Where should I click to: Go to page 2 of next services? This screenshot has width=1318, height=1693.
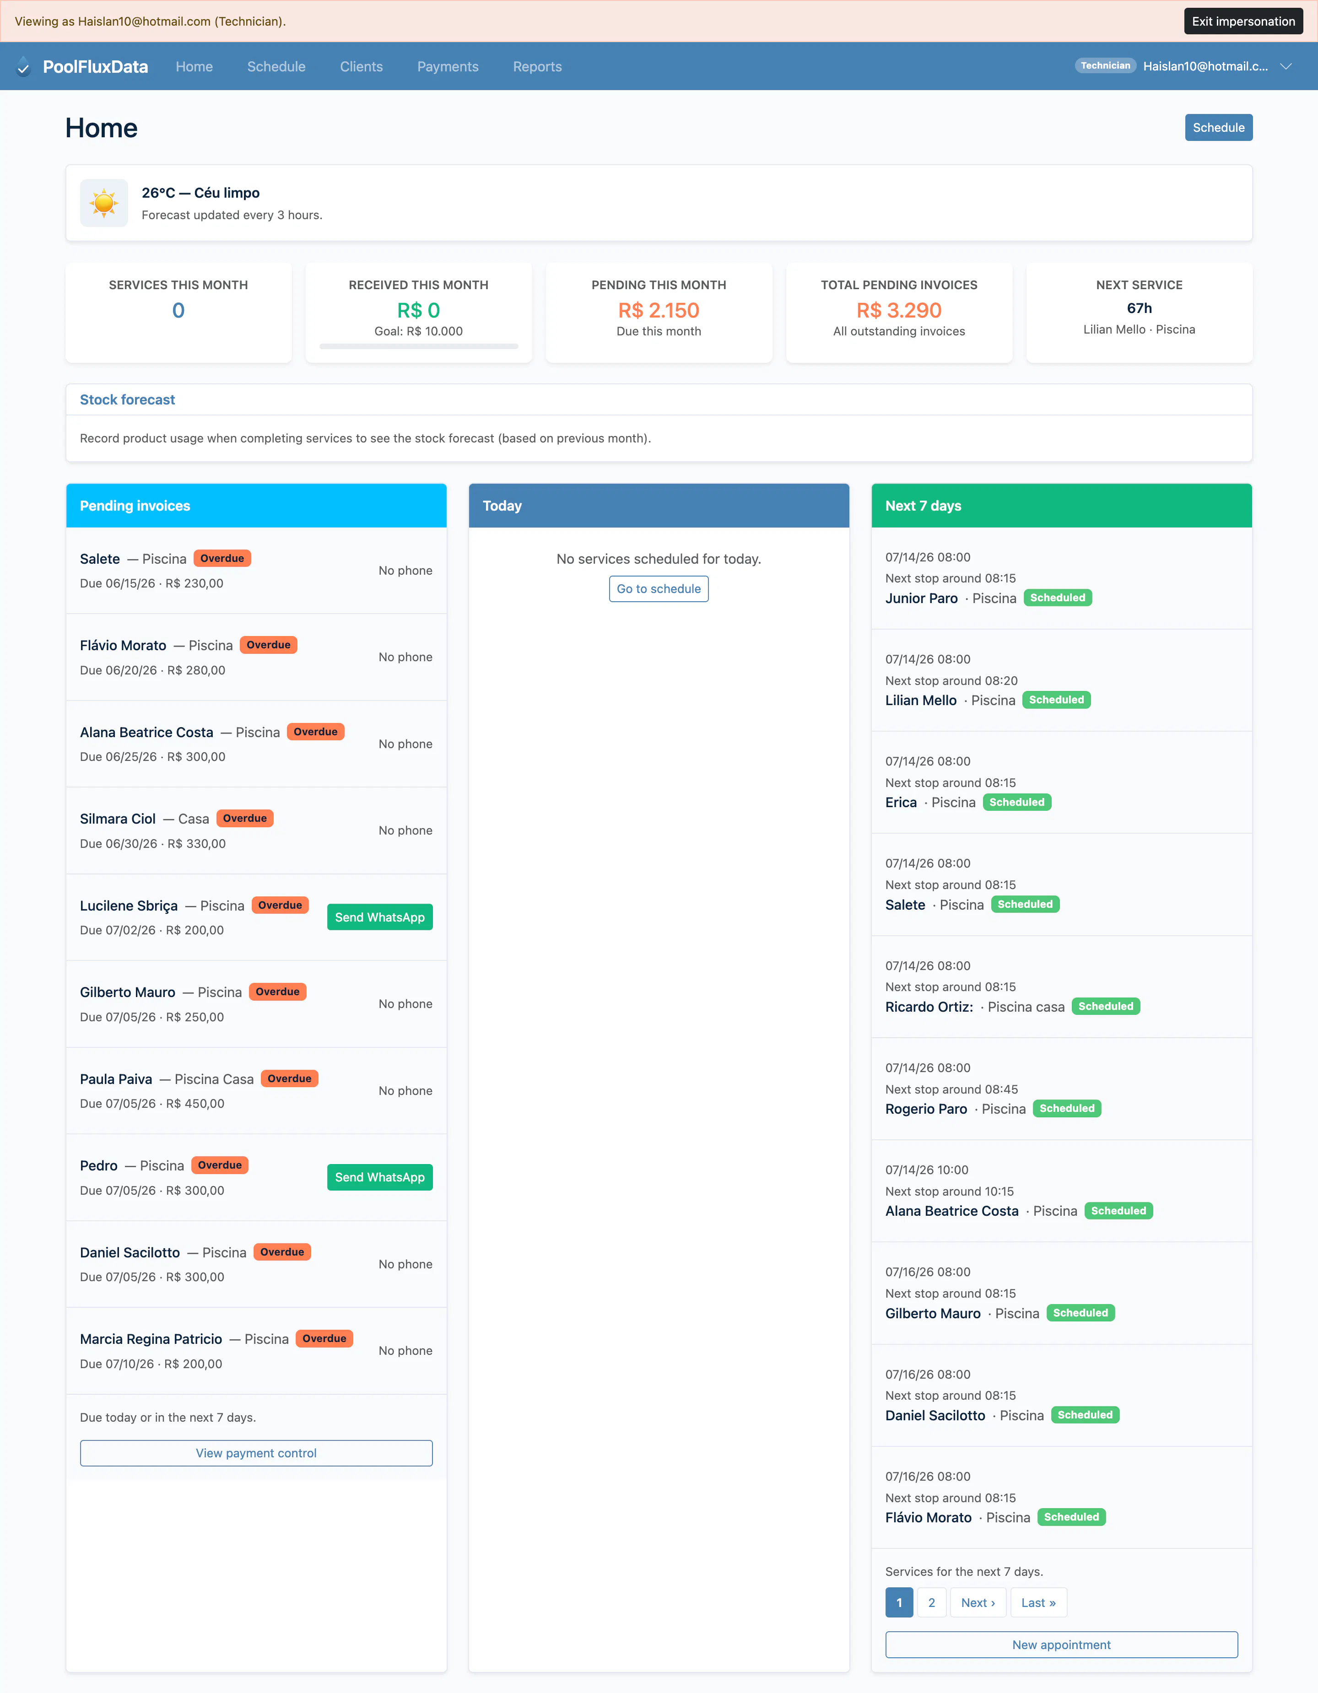[x=931, y=1603]
